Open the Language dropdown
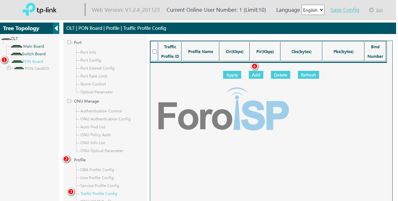The height and width of the screenshot is (201, 398). tap(313, 10)
